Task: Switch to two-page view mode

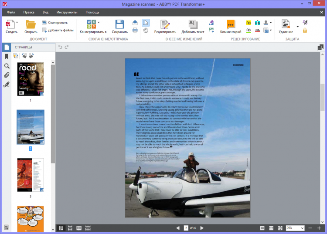Action: click(x=79, y=228)
